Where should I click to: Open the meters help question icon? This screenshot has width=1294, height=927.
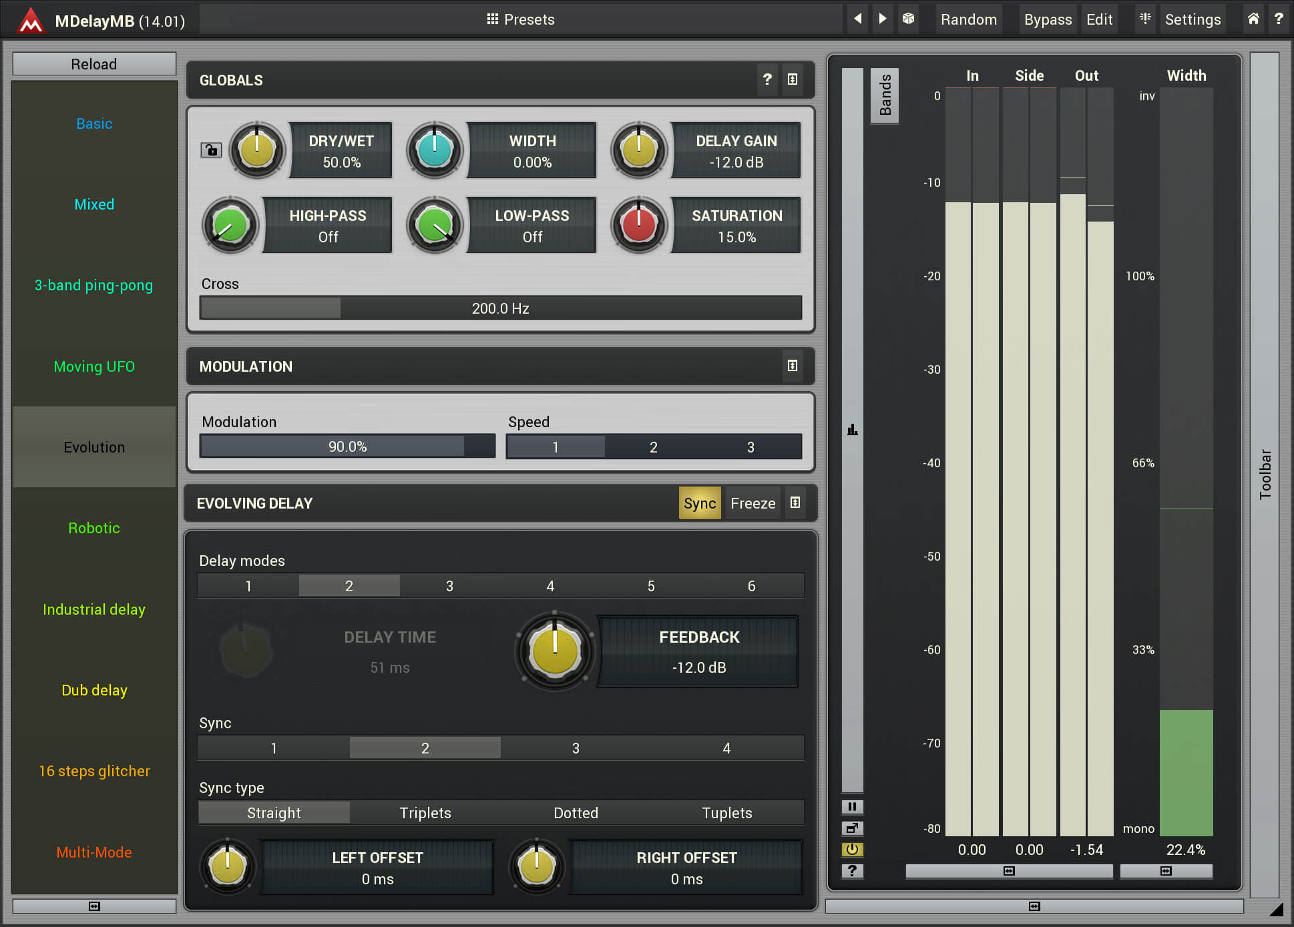pyautogui.click(x=852, y=871)
